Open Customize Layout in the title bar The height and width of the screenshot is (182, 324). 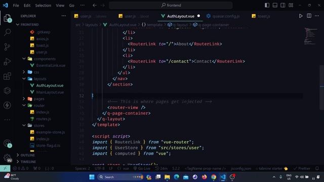coord(291,5)
